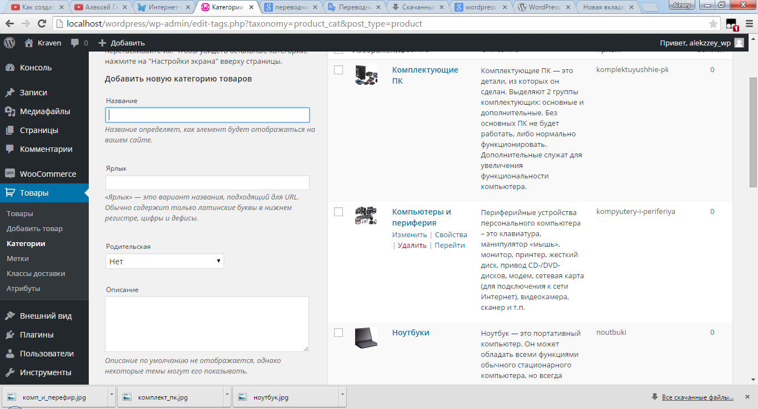Click Изменить under Компьютеры и периферия
Image resolution: width=758 pixels, height=409 pixels.
(410, 235)
